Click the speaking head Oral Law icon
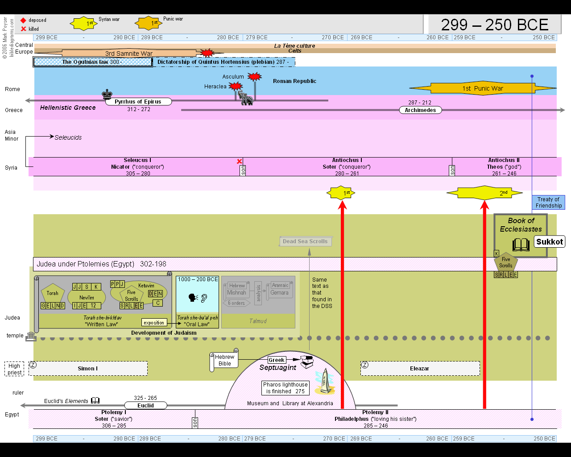This screenshot has width=571, height=457. 193,298
